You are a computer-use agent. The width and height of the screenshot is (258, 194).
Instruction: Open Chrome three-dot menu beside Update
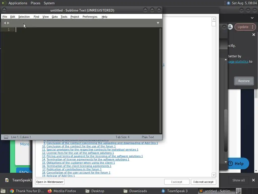pos(252,27)
